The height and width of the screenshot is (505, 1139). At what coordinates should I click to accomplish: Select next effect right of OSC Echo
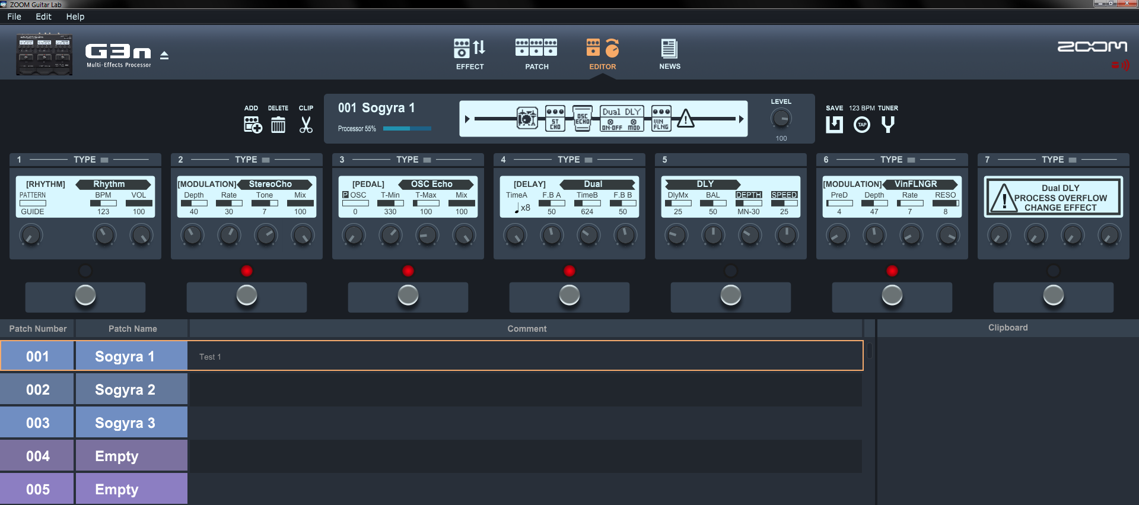(x=470, y=185)
